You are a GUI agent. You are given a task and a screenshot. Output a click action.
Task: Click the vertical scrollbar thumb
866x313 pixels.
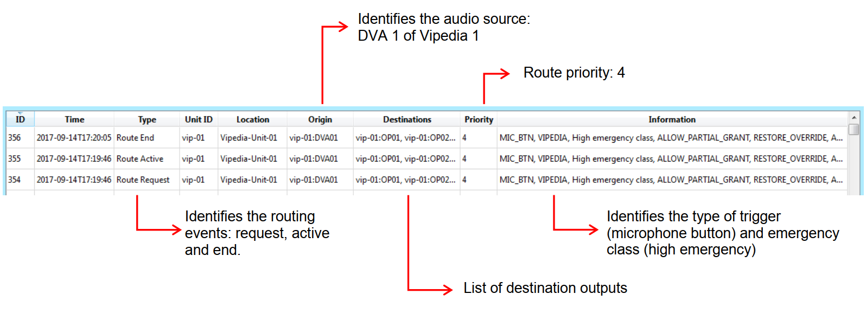pos(854,130)
